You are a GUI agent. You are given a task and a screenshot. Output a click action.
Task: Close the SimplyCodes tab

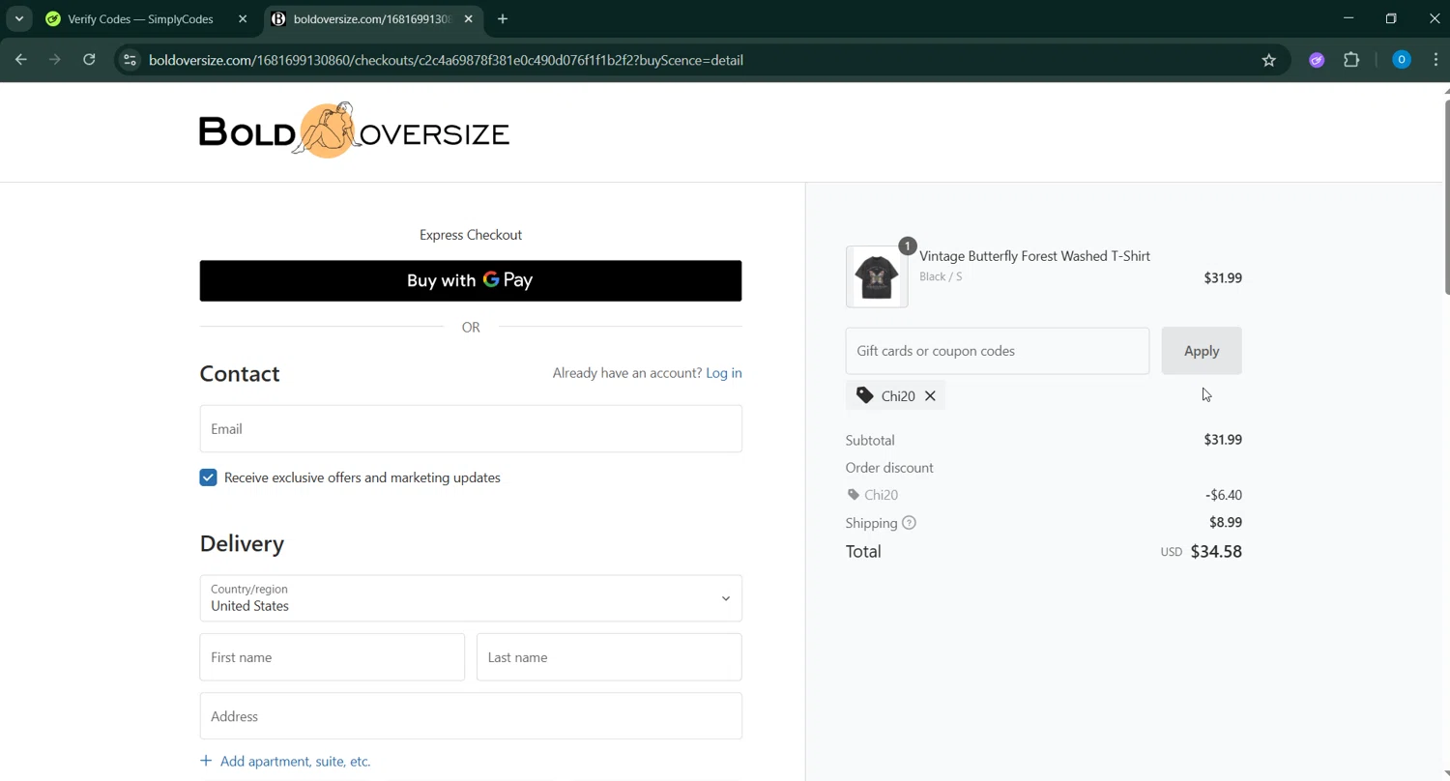pos(243,18)
